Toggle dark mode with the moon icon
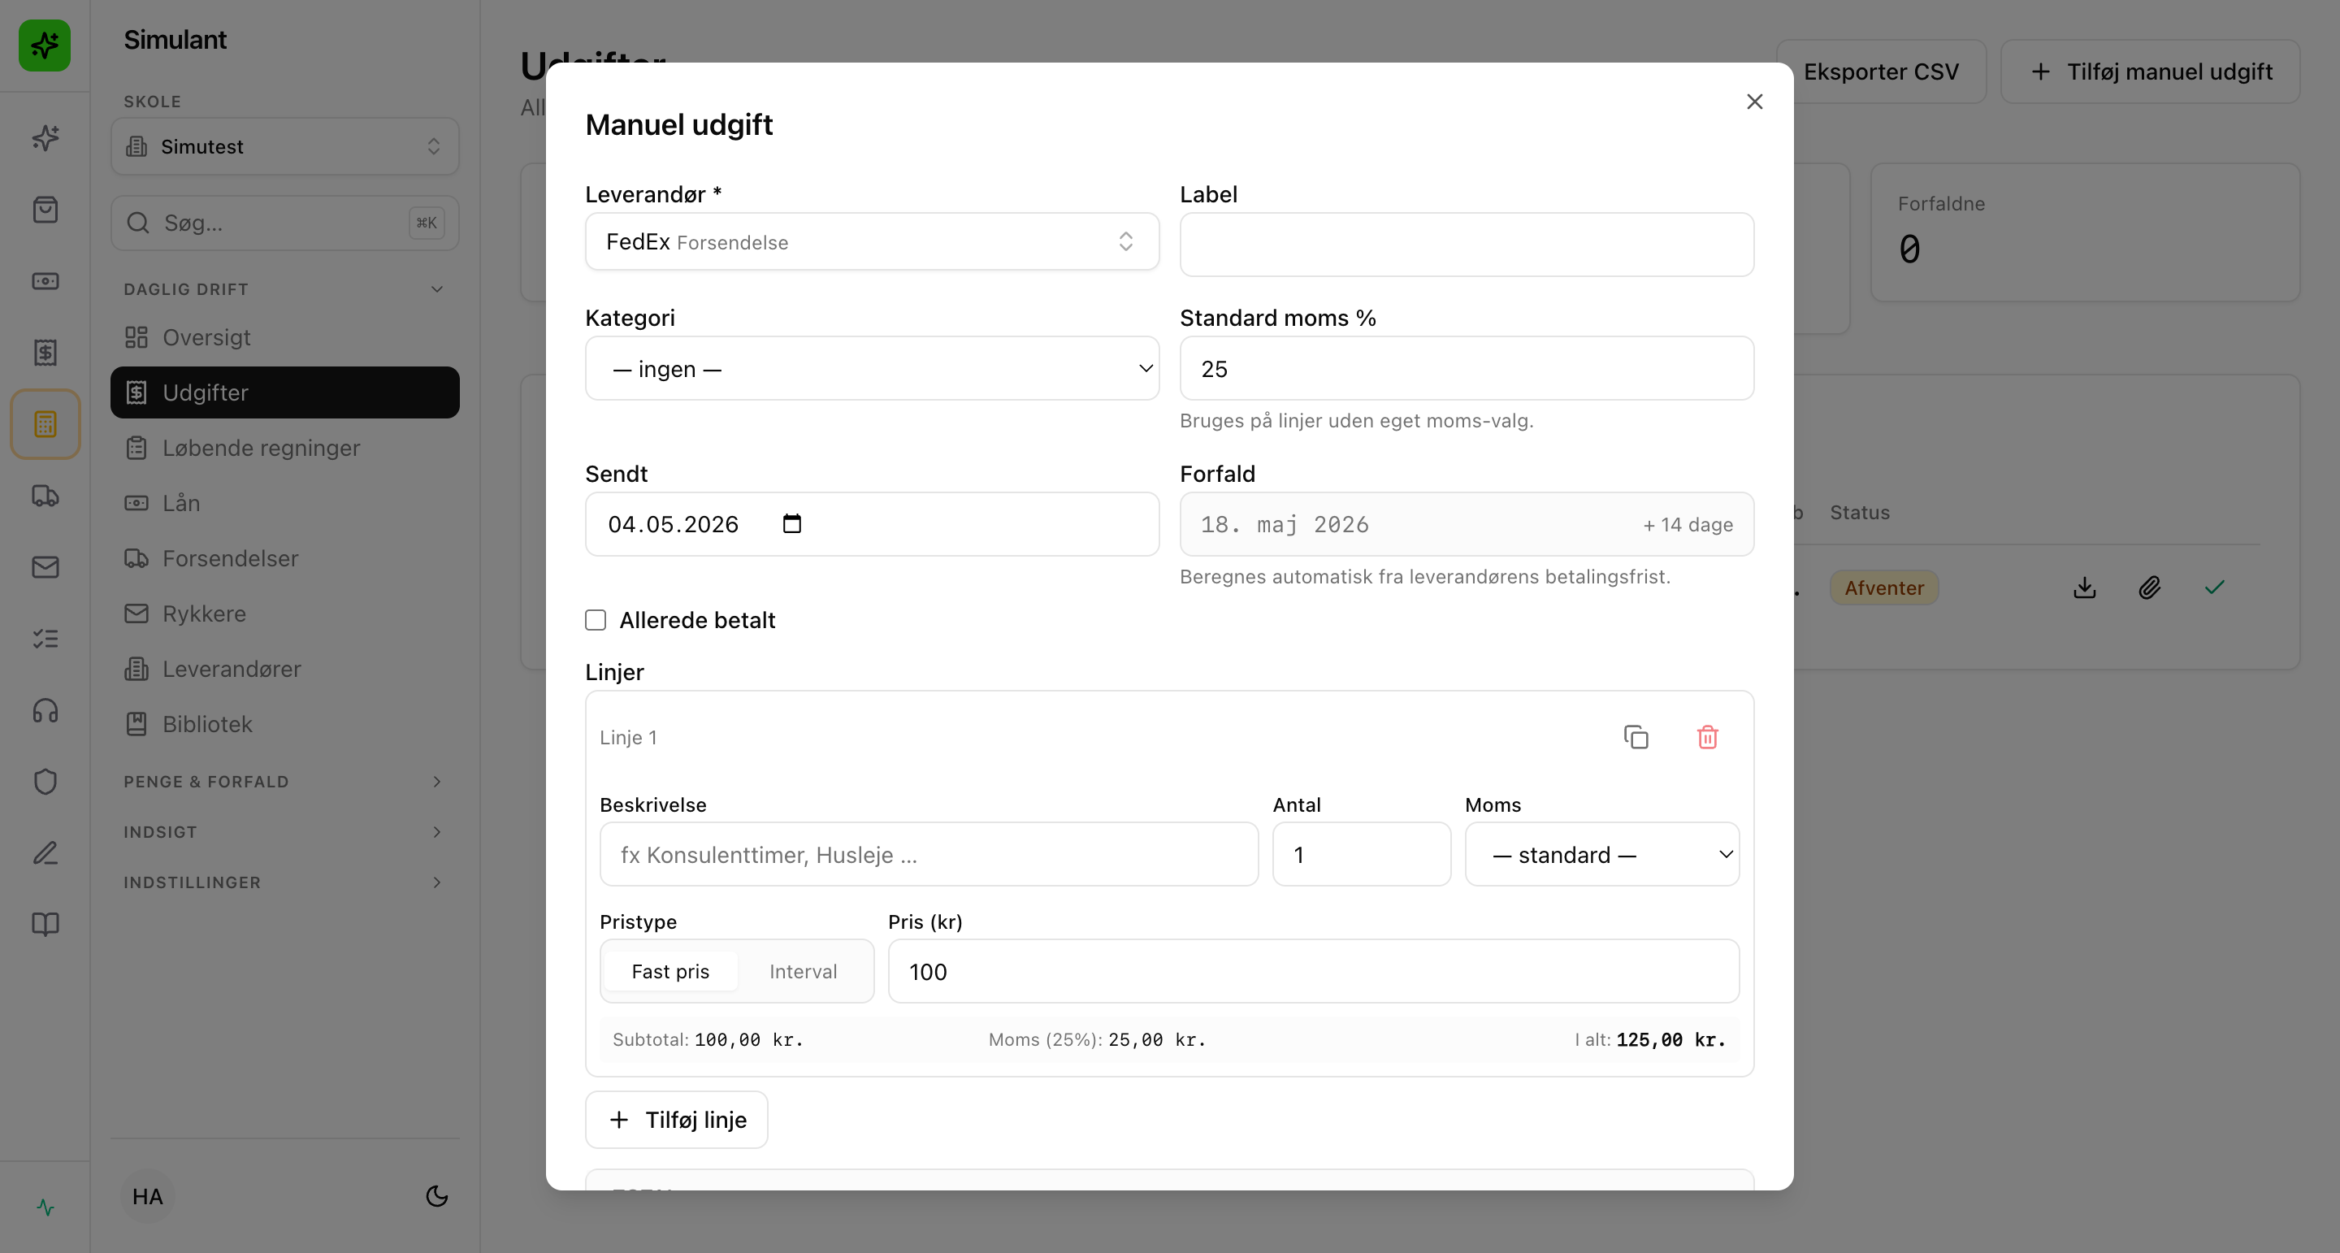This screenshot has height=1253, width=2340. (x=437, y=1196)
